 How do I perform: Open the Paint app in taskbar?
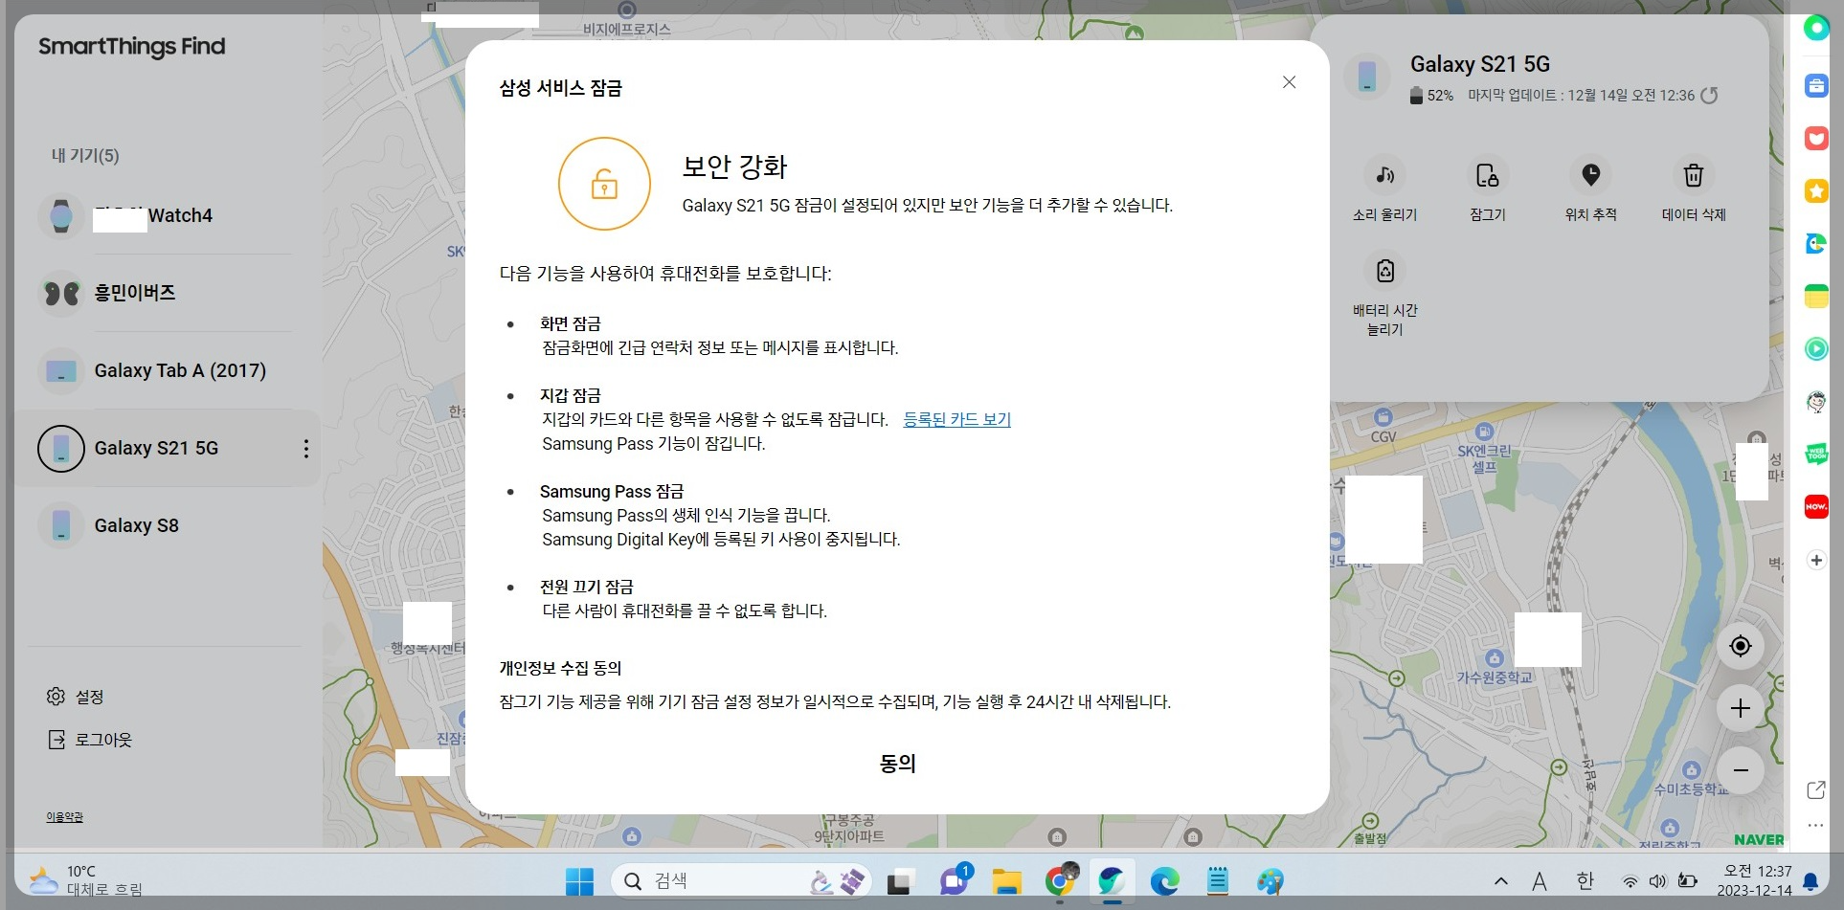click(1270, 881)
